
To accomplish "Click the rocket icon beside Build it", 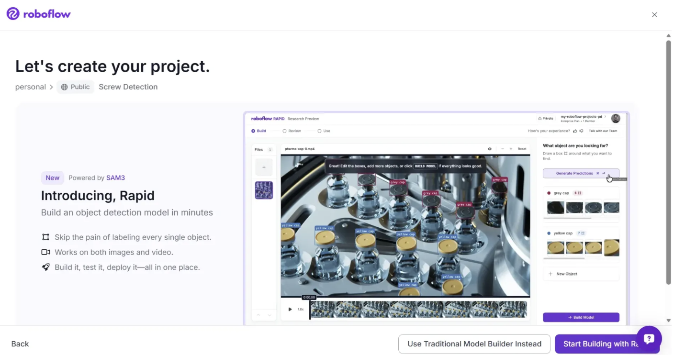I will click(45, 267).
